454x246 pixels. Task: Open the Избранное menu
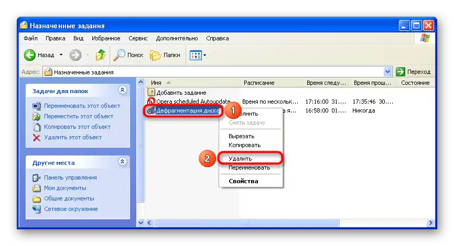click(106, 38)
